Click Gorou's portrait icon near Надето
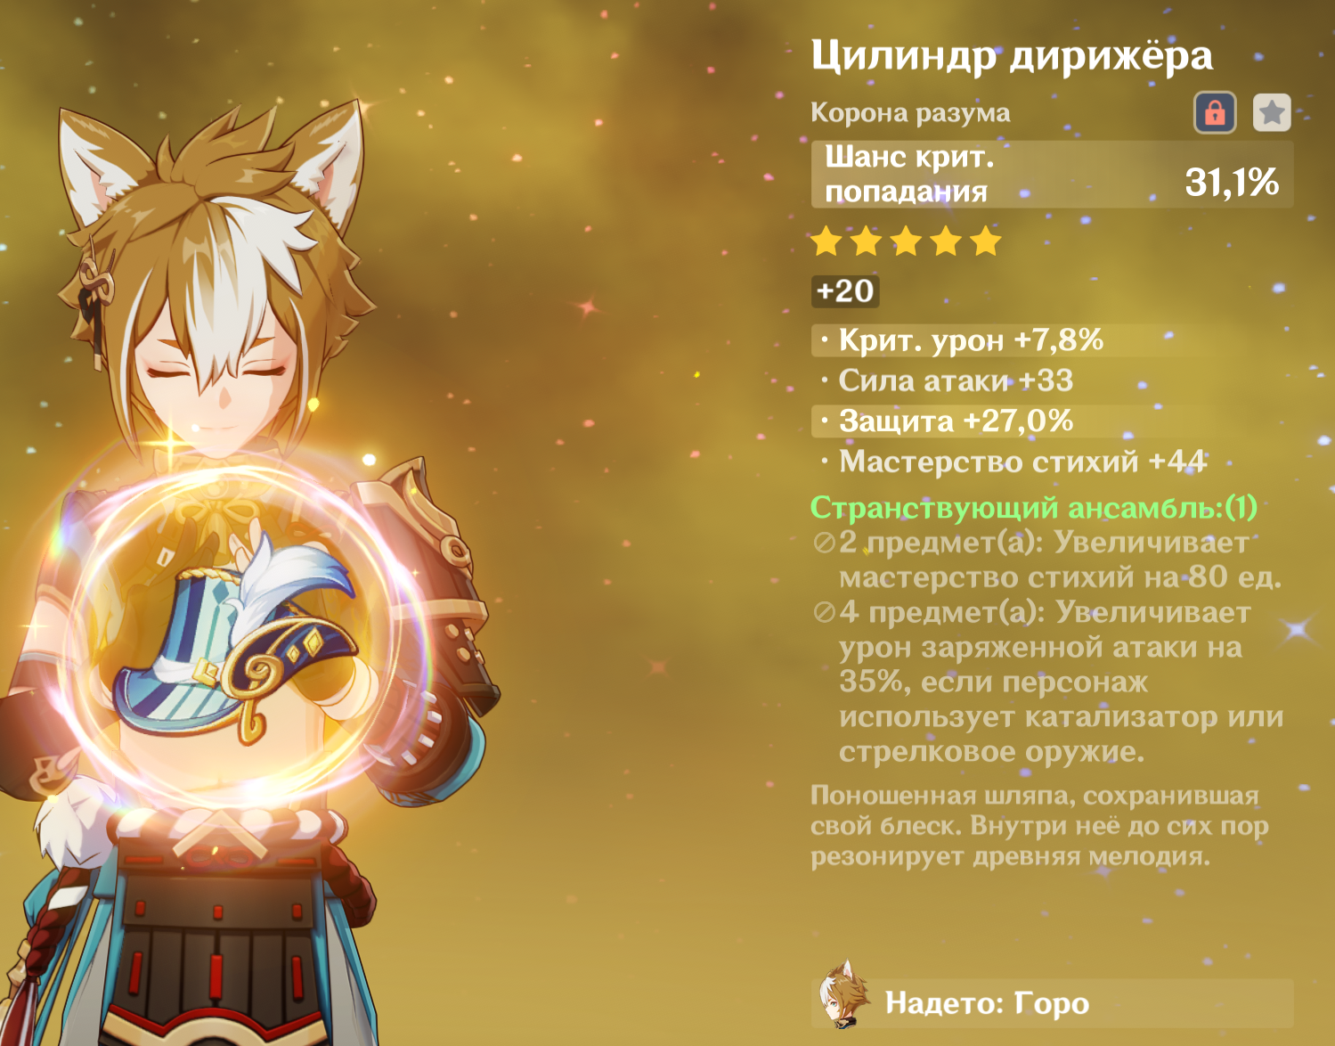 843,994
